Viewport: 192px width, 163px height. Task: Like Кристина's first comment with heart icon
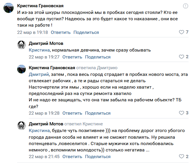[181, 32]
